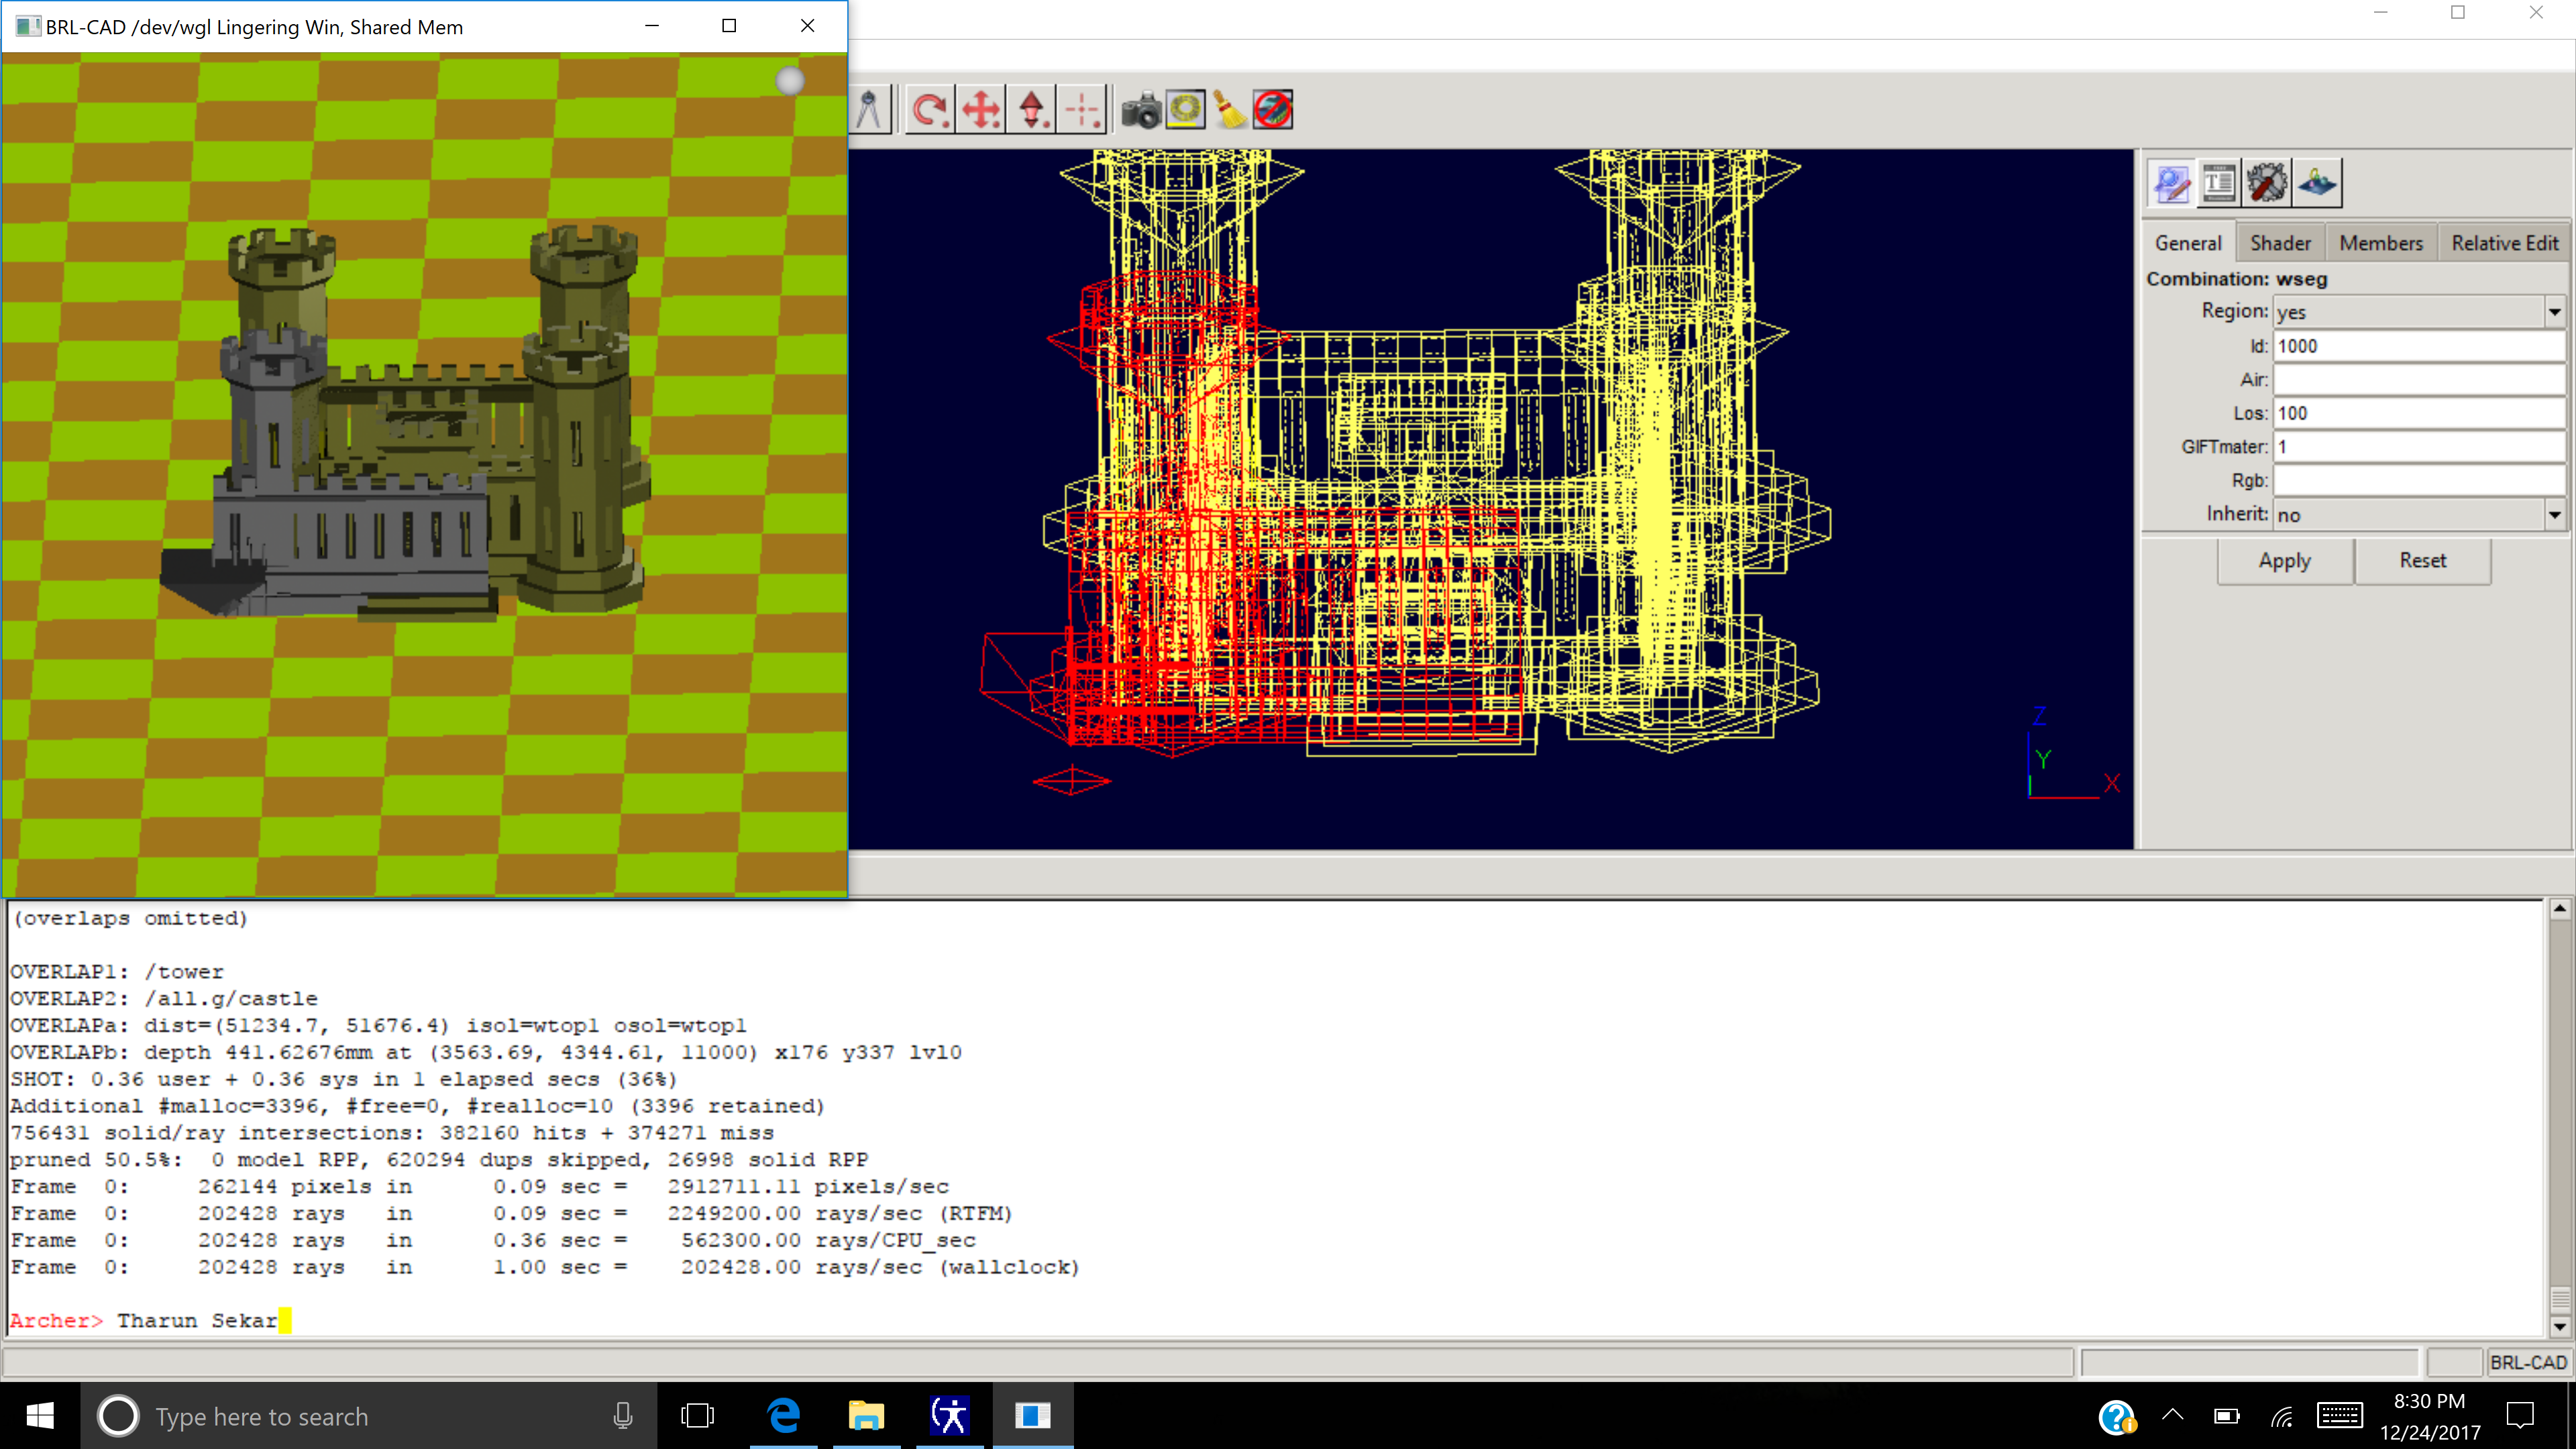Open File Explorer from the taskbar

click(866, 1416)
